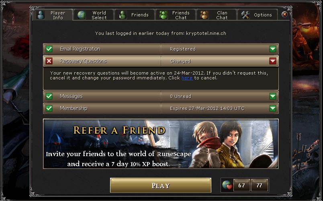Collapse the Recovery Questions red arrow
The height and width of the screenshot is (201, 323).
273,61
